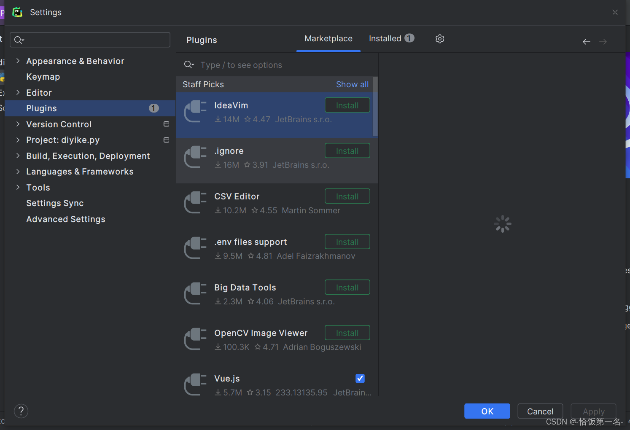The height and width of the screenshot is (430, 630).
Task: Uncheck the Vue.js plugin checkbox
Action: point(360,378)
